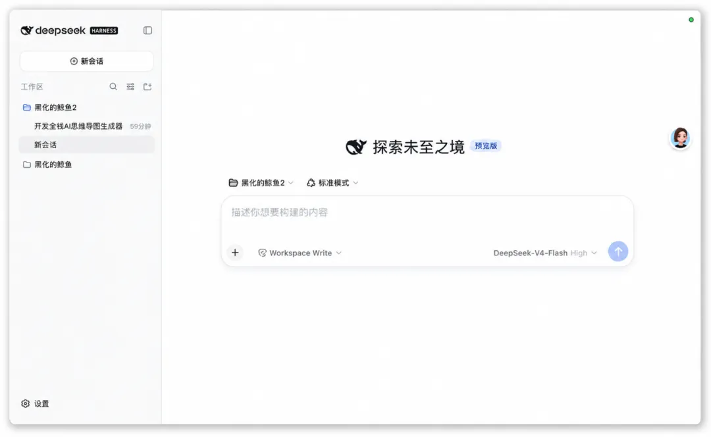
Task: Expand the 黑化的鲸鱼 workspace folder
Action: click(x=47, y=165)
